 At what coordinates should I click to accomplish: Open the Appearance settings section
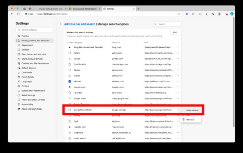pos(35,45)
